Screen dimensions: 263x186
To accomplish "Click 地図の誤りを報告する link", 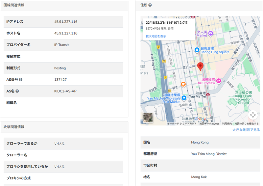I will coord(247,124).
